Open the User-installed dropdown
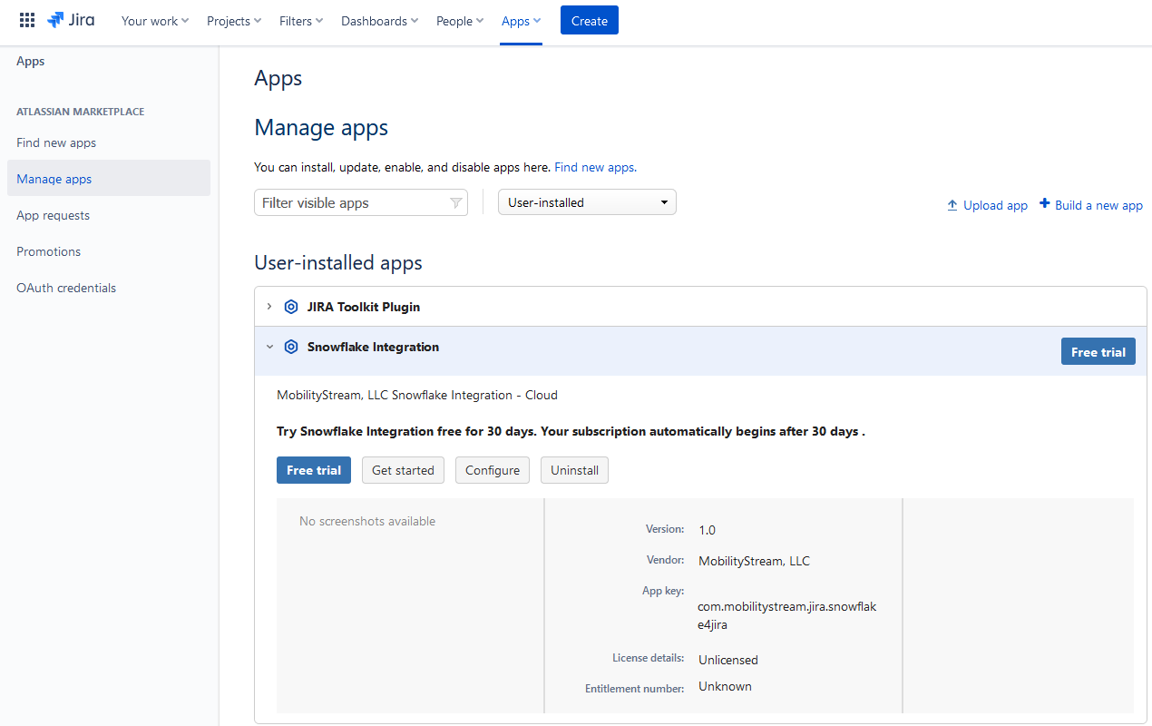1152x726 pixels. click(587, 202)
